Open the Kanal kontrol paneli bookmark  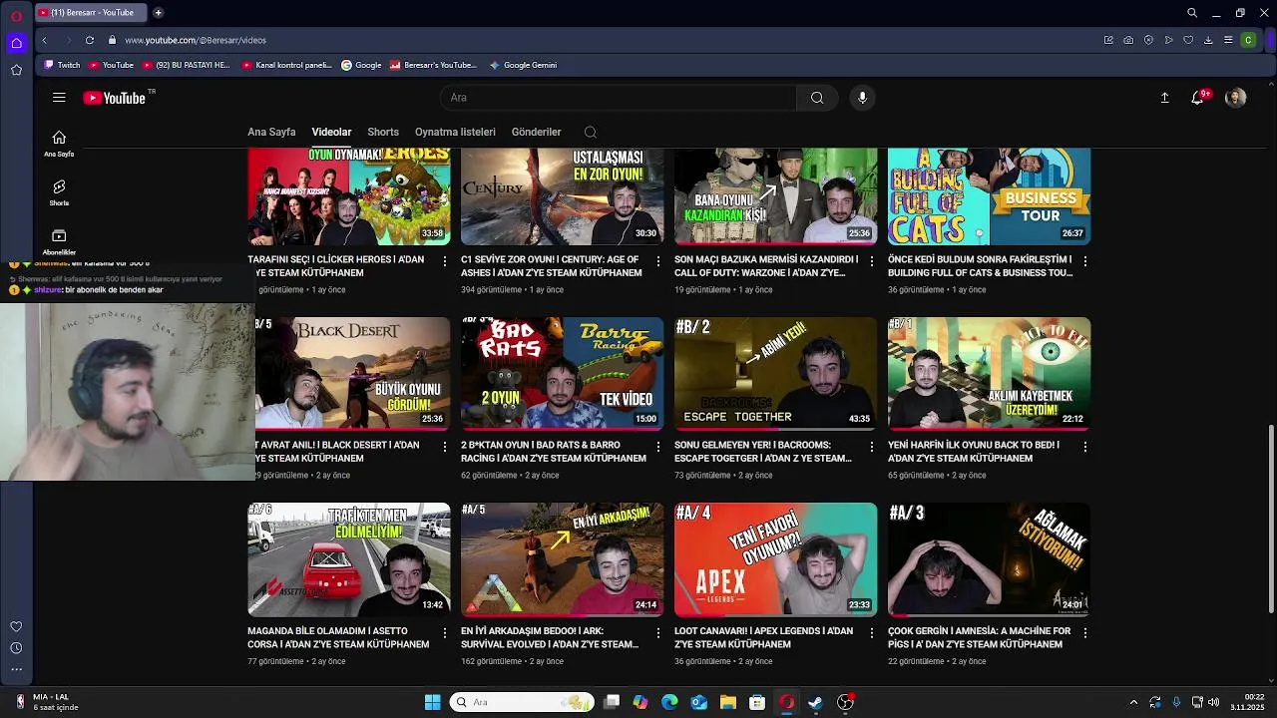[287, 65]
